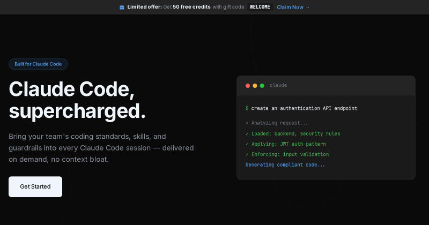Click the yellow terminal window dot
429x225 pixels.
pyautogui.click(x=255, y=86)
